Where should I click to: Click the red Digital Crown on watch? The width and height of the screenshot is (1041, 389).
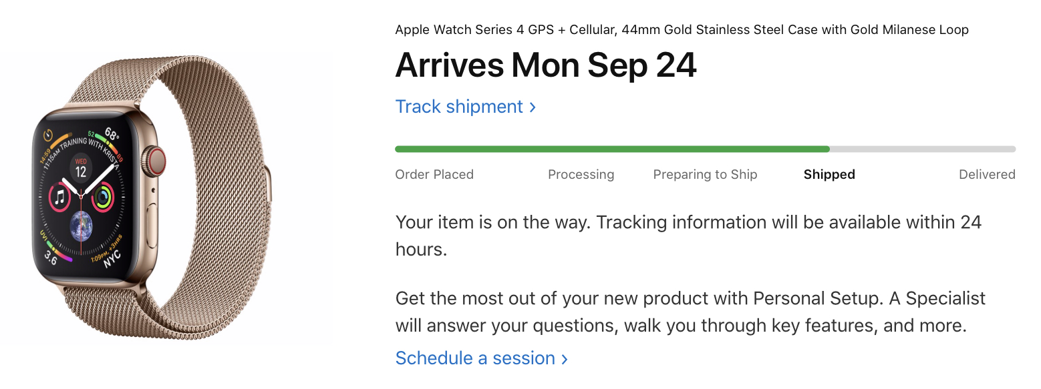coord(157,160)
